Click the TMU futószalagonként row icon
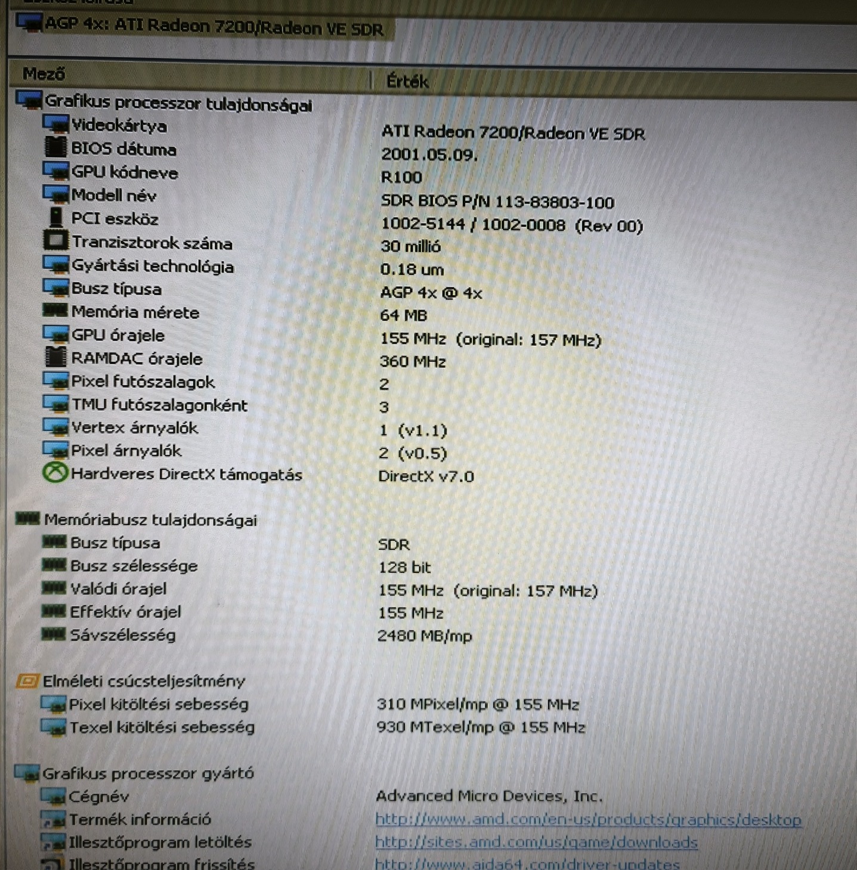 (55, 404)
